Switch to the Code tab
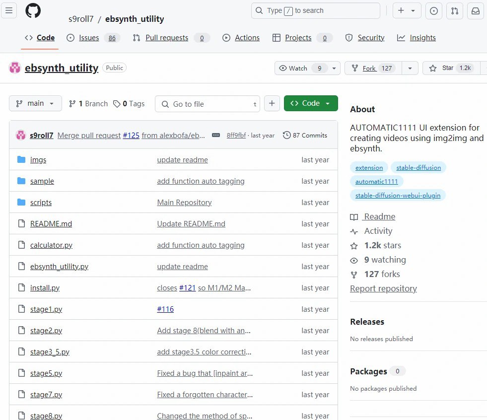Screen dimensions: 487x420 tap(40, 38)
